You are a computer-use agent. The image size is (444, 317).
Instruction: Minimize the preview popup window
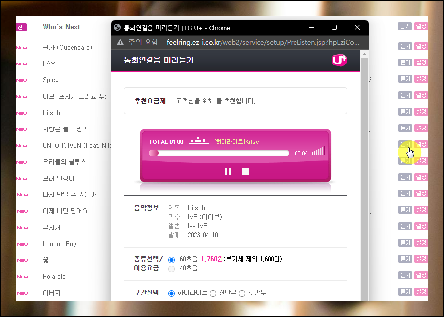point(311,27)
